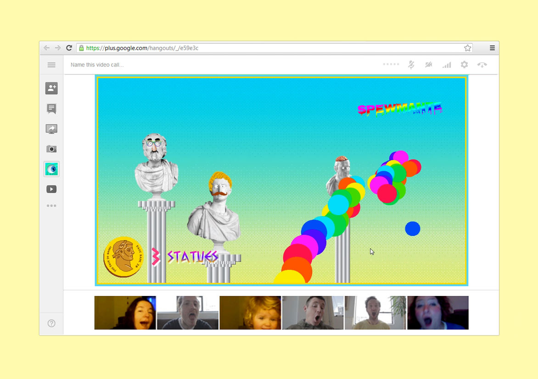Click the Name this video call field
This screenshot has width=538, height=379.
tap(97, 65)
